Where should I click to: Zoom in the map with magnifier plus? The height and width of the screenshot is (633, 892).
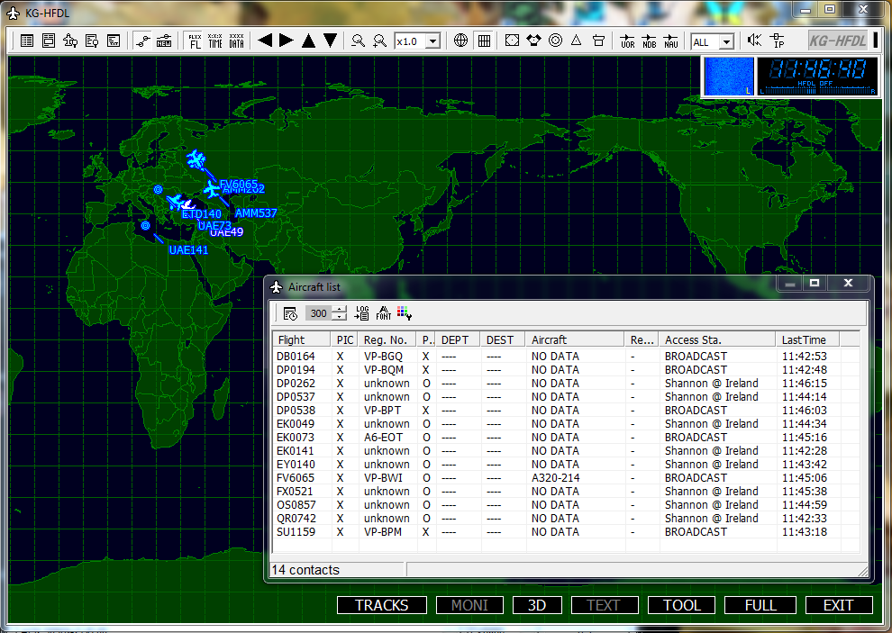[x=379, y=41]
